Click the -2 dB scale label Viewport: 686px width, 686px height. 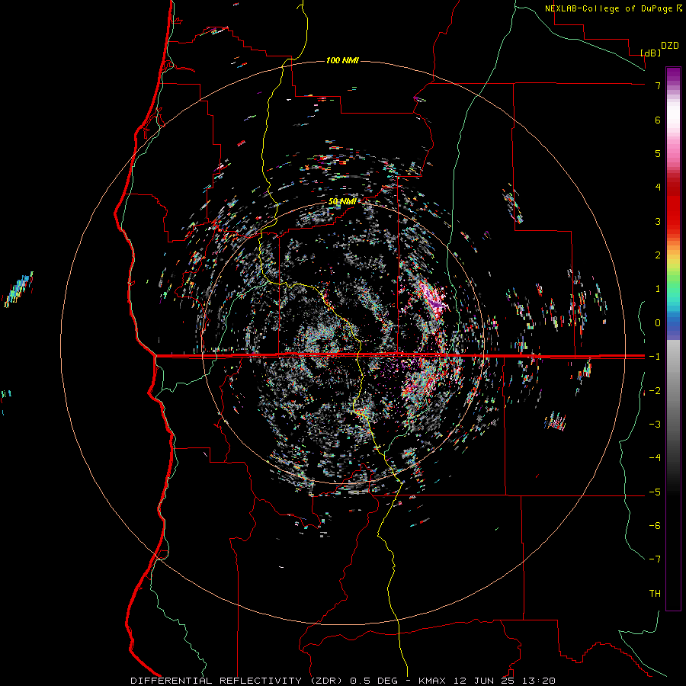[x=655, y=391]
